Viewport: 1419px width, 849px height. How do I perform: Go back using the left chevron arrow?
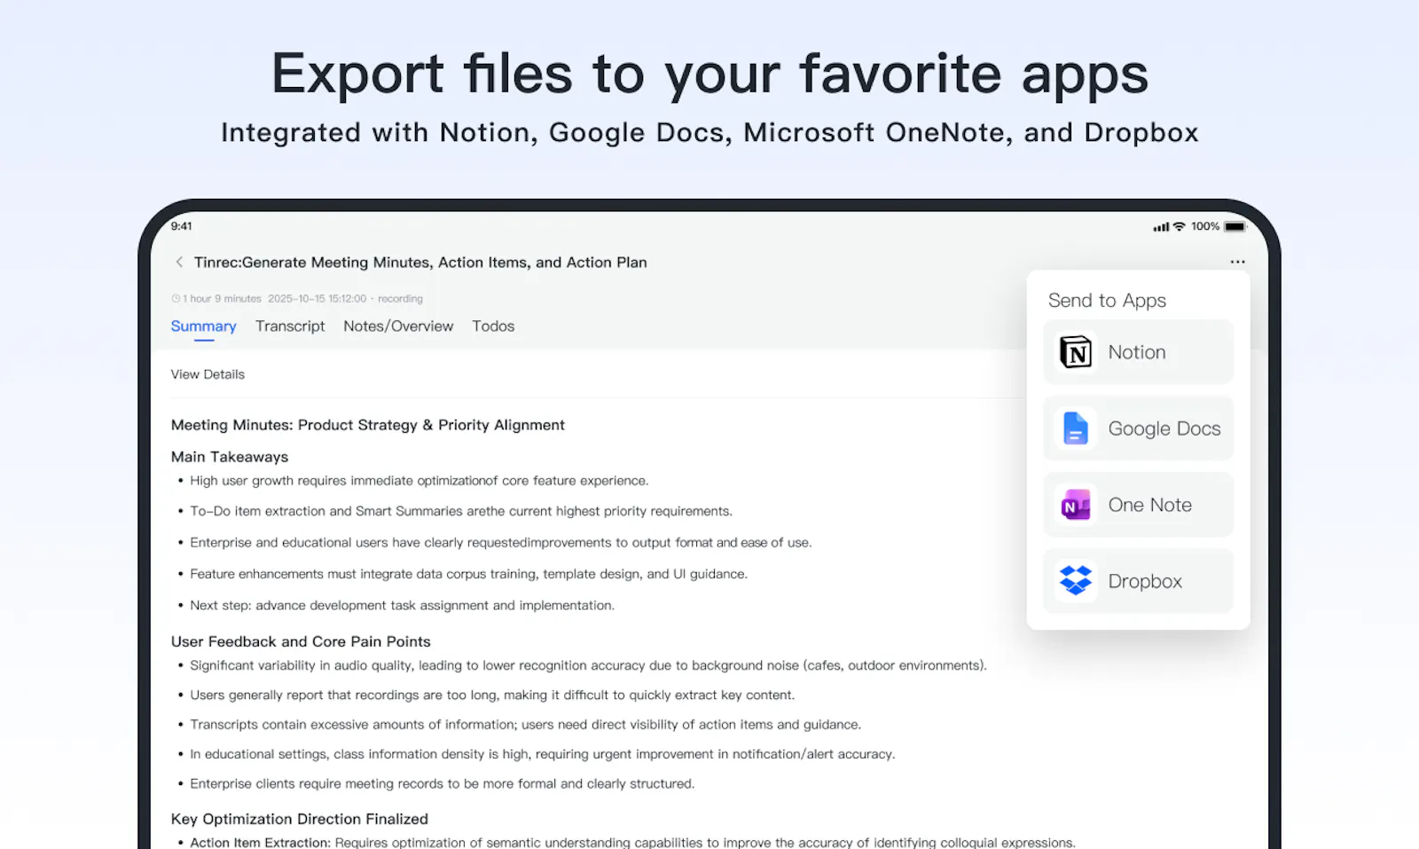click(x=179, y=262)
